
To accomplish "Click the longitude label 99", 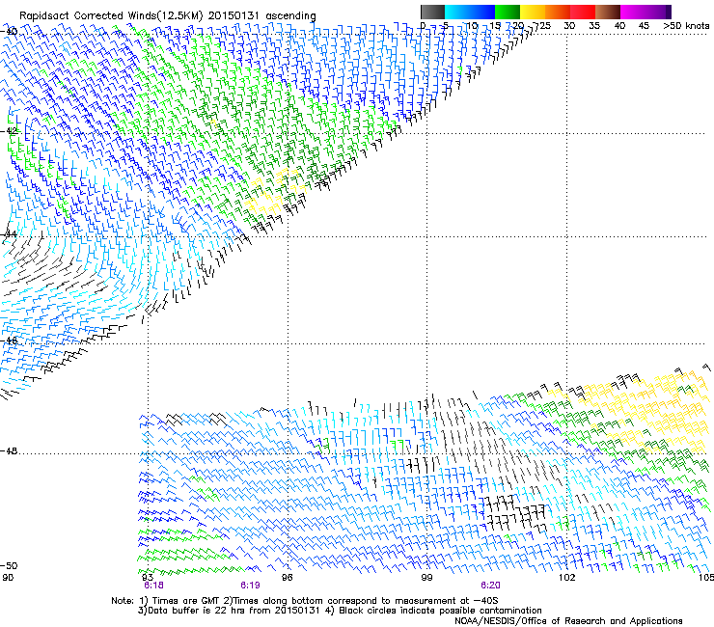I will click(426, 577).
